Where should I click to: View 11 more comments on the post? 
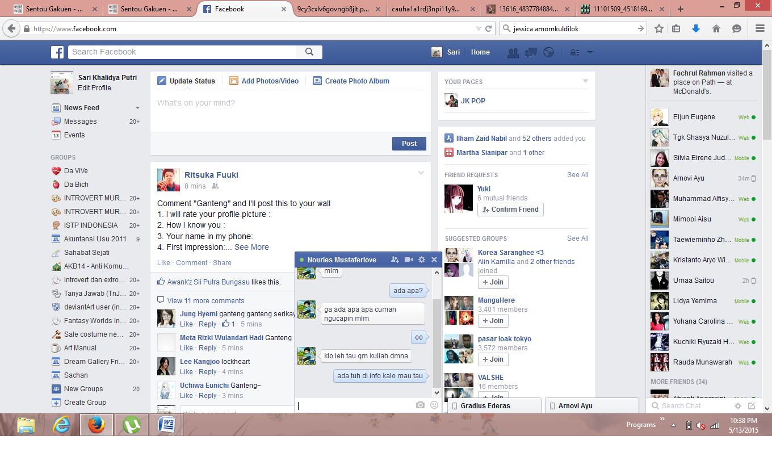coord(206,301)
